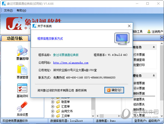The image size is (164, 124).
Task: Click the 删除票夹 task link
Action: (139, 110)
